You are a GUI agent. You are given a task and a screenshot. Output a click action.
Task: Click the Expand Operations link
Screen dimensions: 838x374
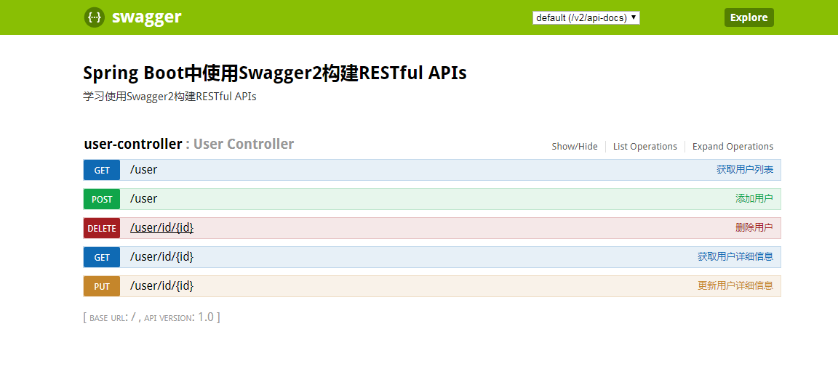[x=733, y=146]
